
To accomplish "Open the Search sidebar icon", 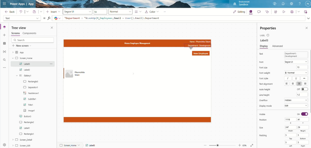I will (4, 60).
